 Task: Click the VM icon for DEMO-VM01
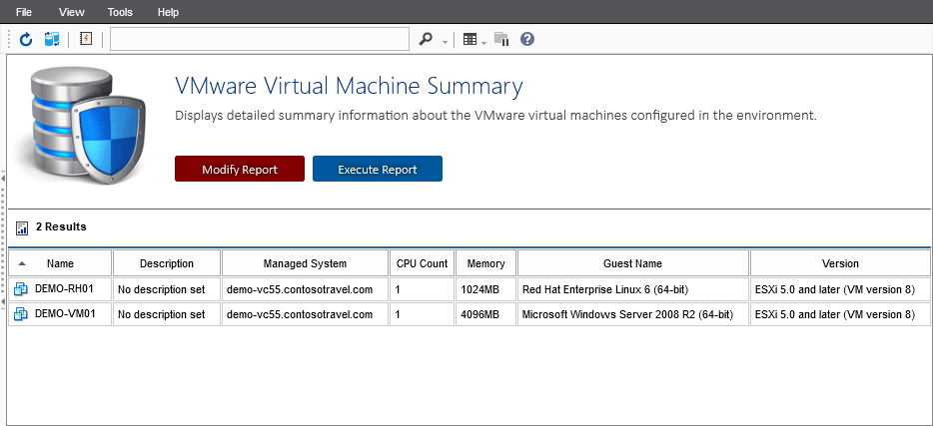coord(21,314)
